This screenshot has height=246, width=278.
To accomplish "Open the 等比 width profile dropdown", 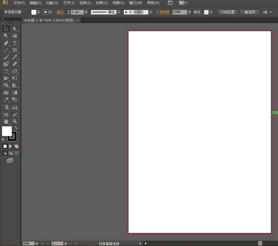I will pyautogui.click(x=119, y=12).
